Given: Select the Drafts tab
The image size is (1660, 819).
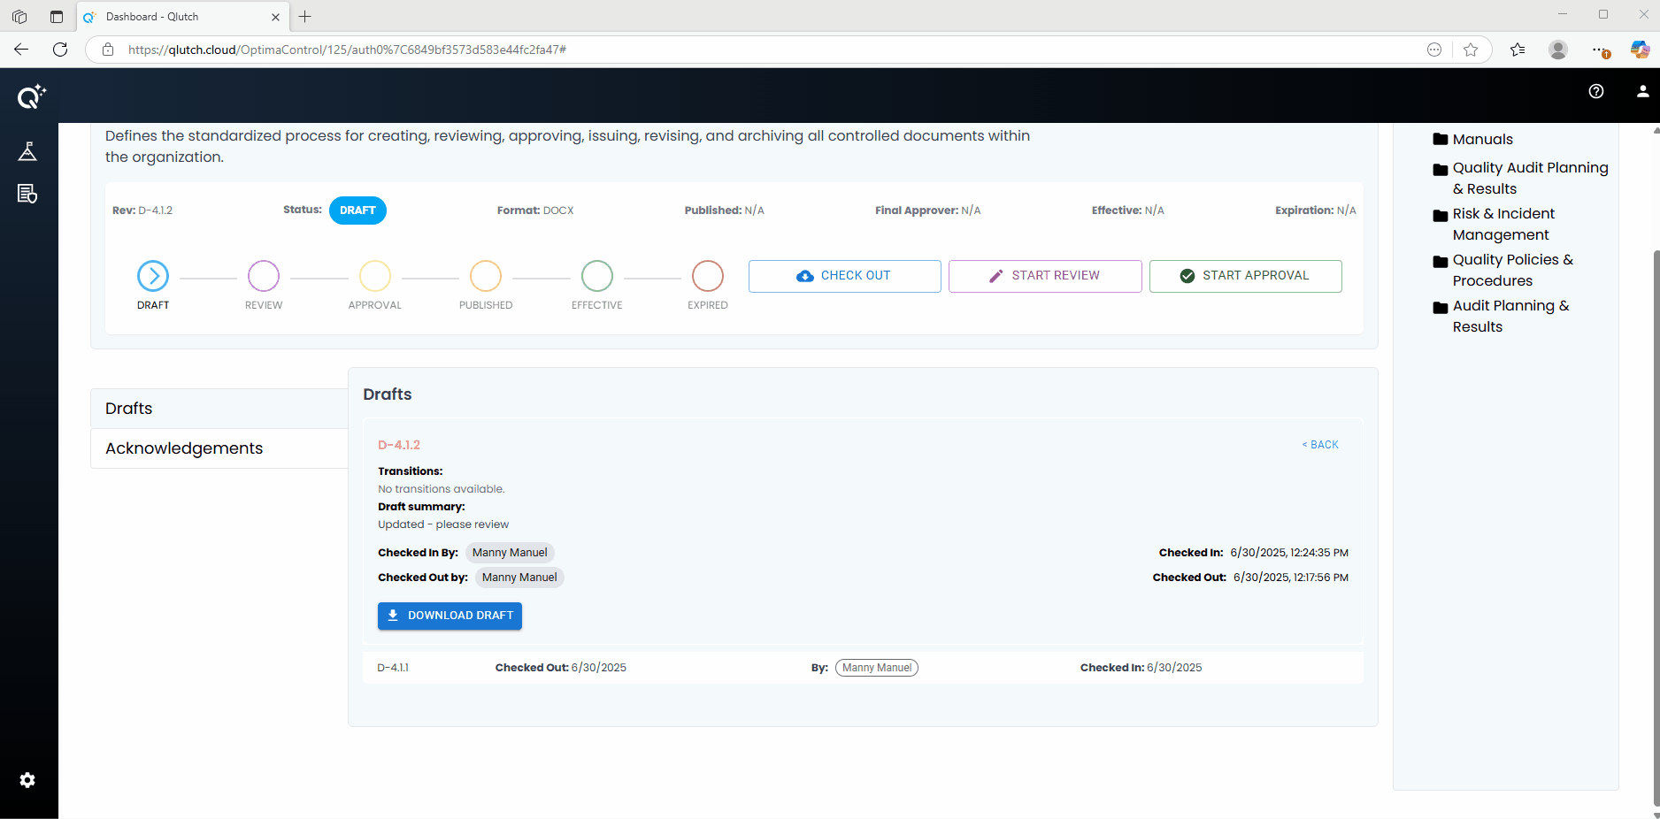Looking at the screenshot, I should click(129, 409).
